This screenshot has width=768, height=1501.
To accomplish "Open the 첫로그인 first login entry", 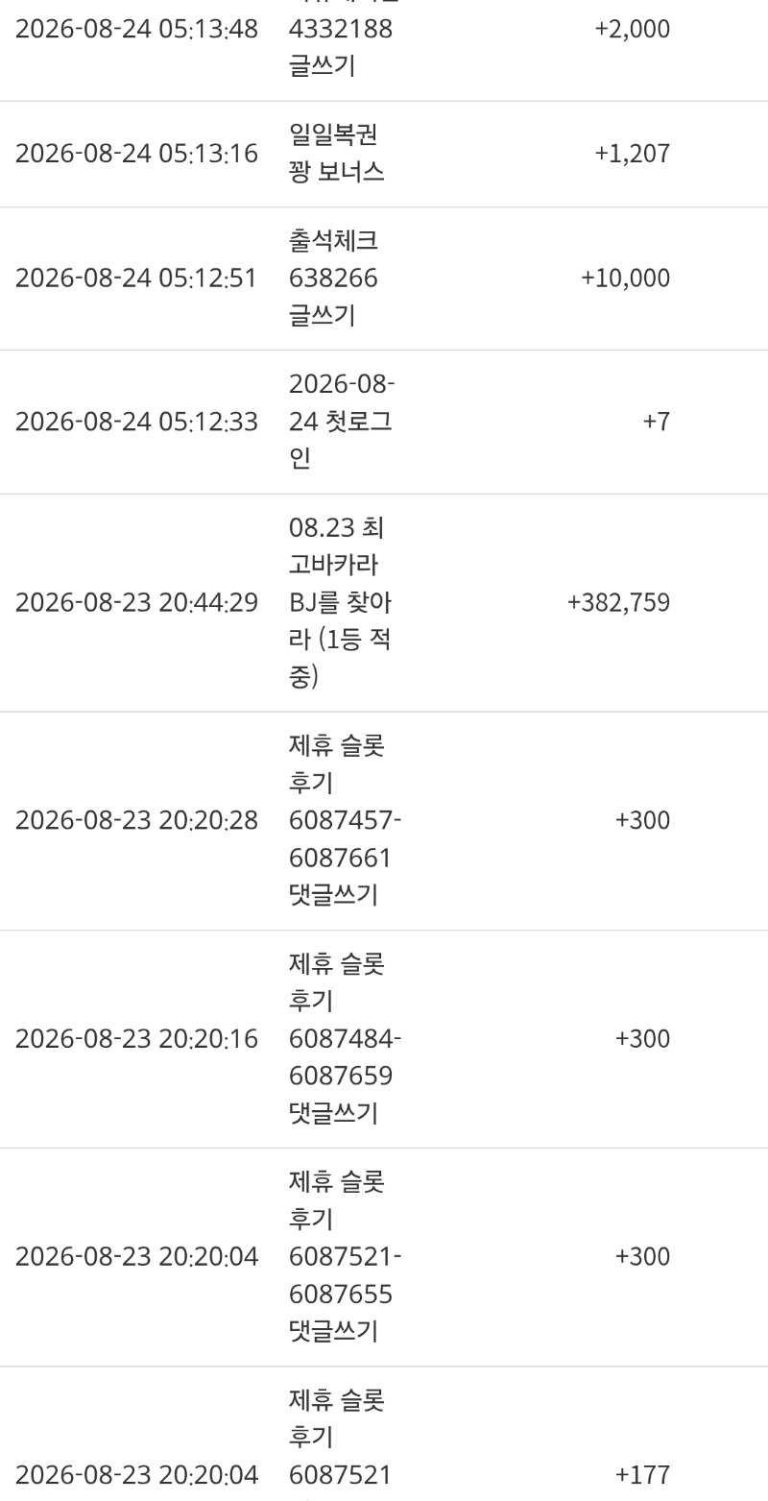I will pos(342,422).
